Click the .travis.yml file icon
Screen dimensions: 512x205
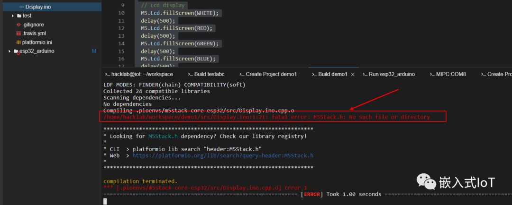tap(18, 34)
